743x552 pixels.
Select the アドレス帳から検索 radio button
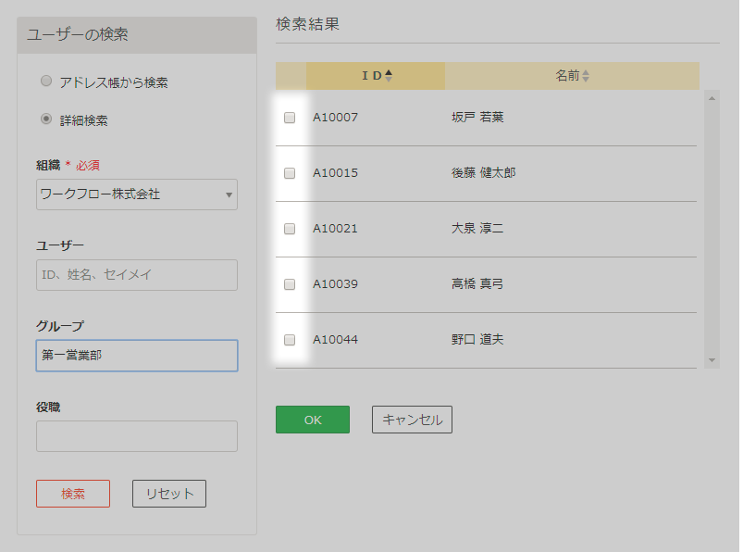[x=46, y=82]
